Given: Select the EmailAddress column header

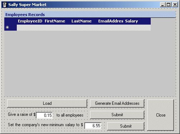Looking at the screenshot, I should coord(111,21).
